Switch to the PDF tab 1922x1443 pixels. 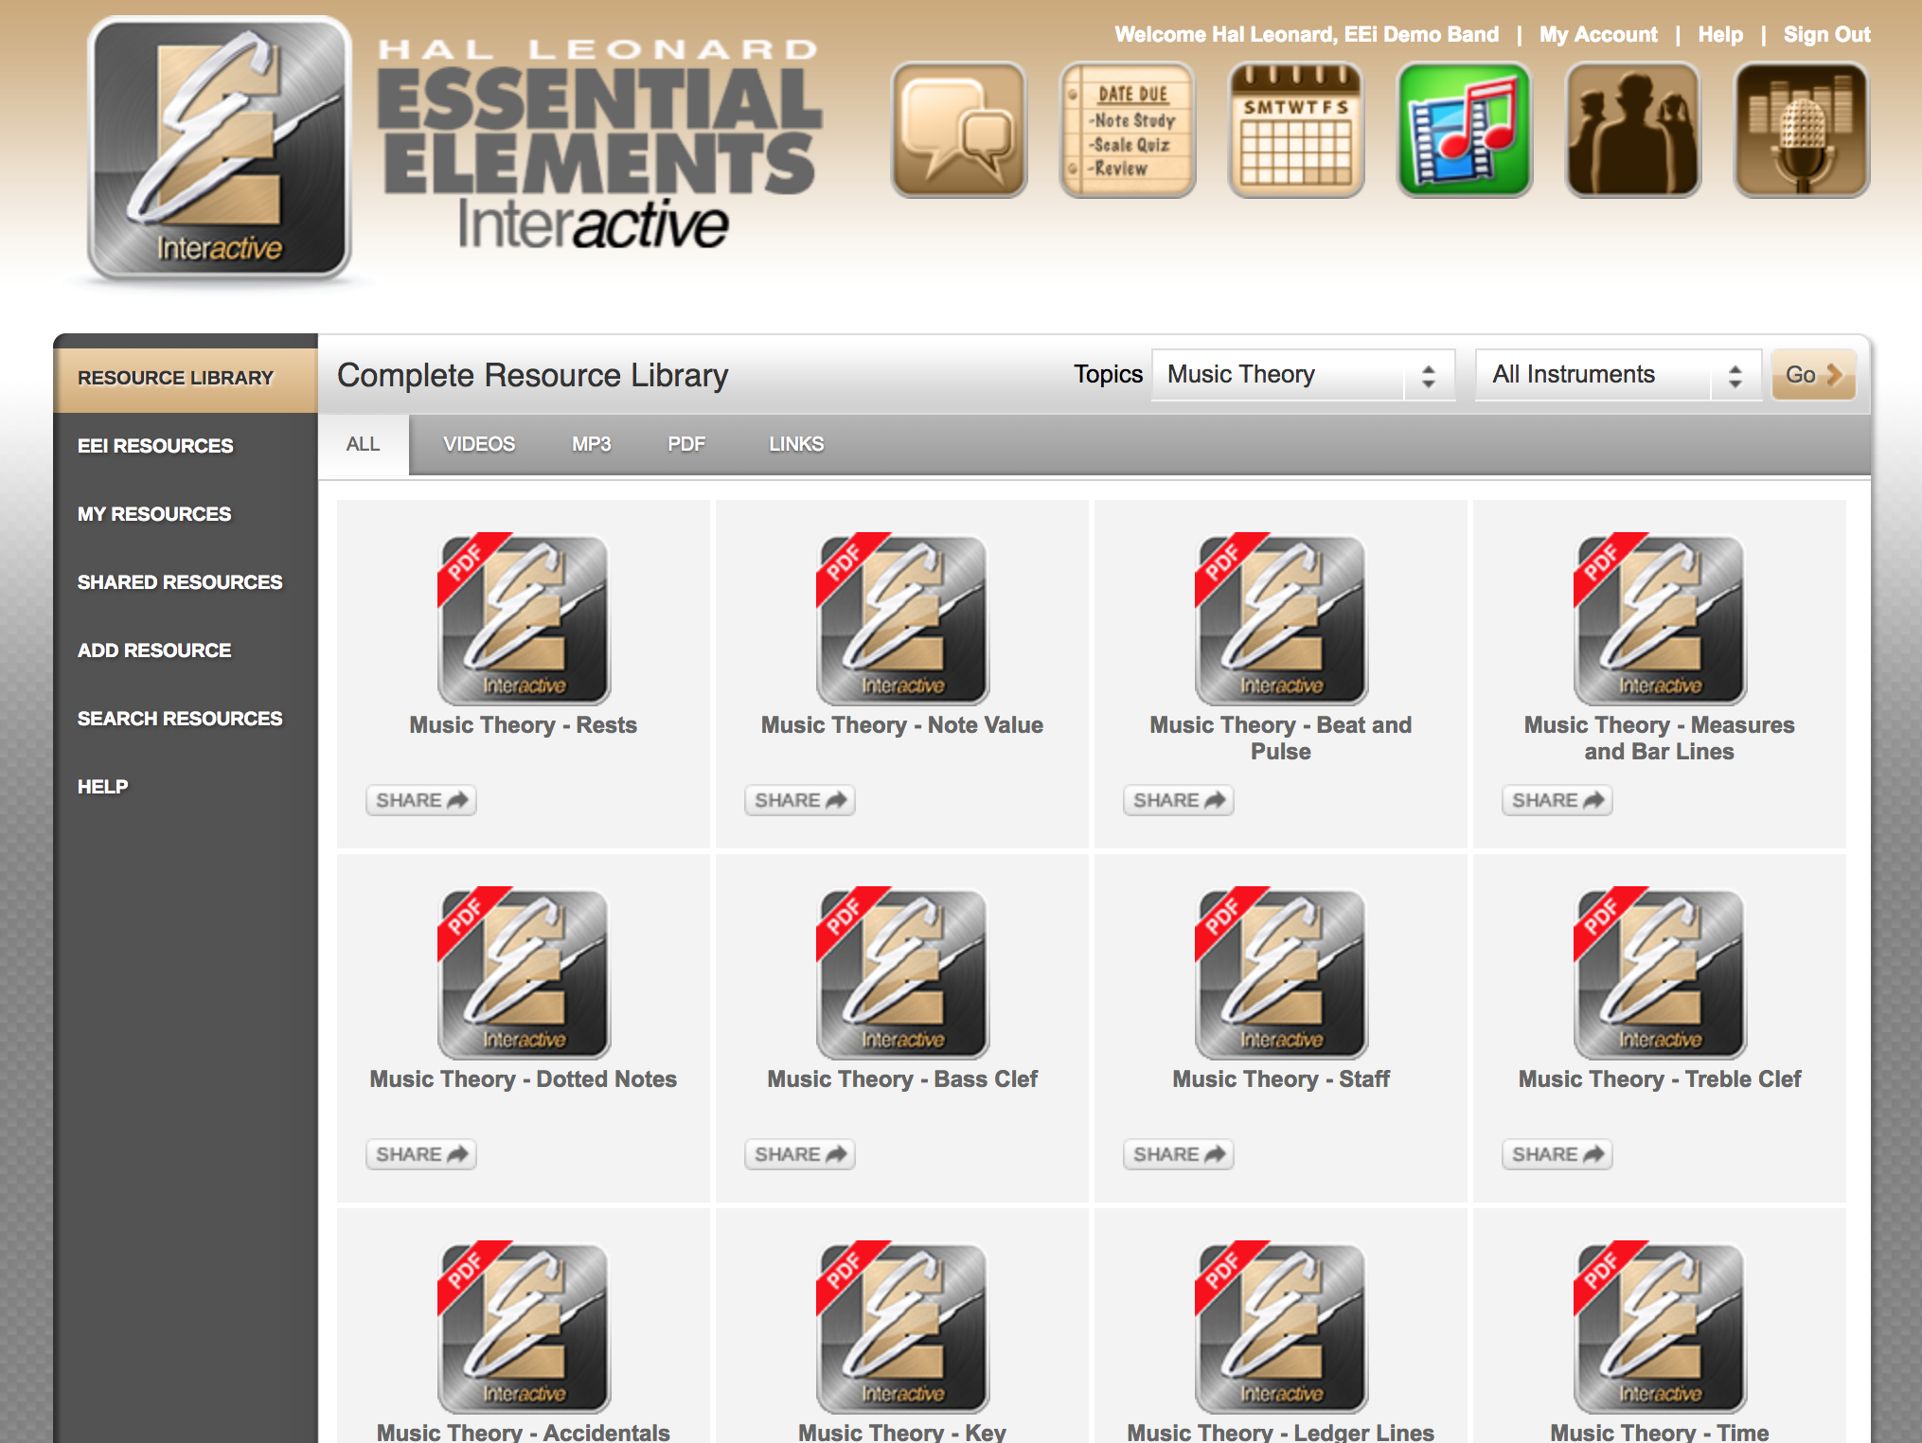686,444
